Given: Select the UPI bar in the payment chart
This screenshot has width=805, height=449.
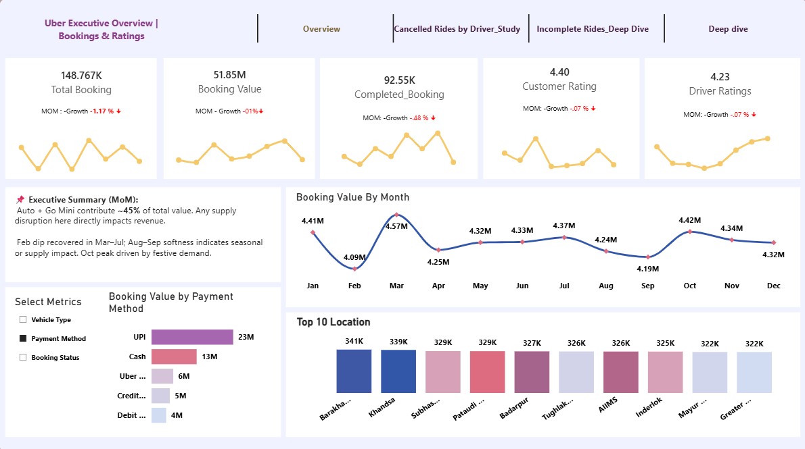Looking at the screenshot, I should (x=193, y=337).
